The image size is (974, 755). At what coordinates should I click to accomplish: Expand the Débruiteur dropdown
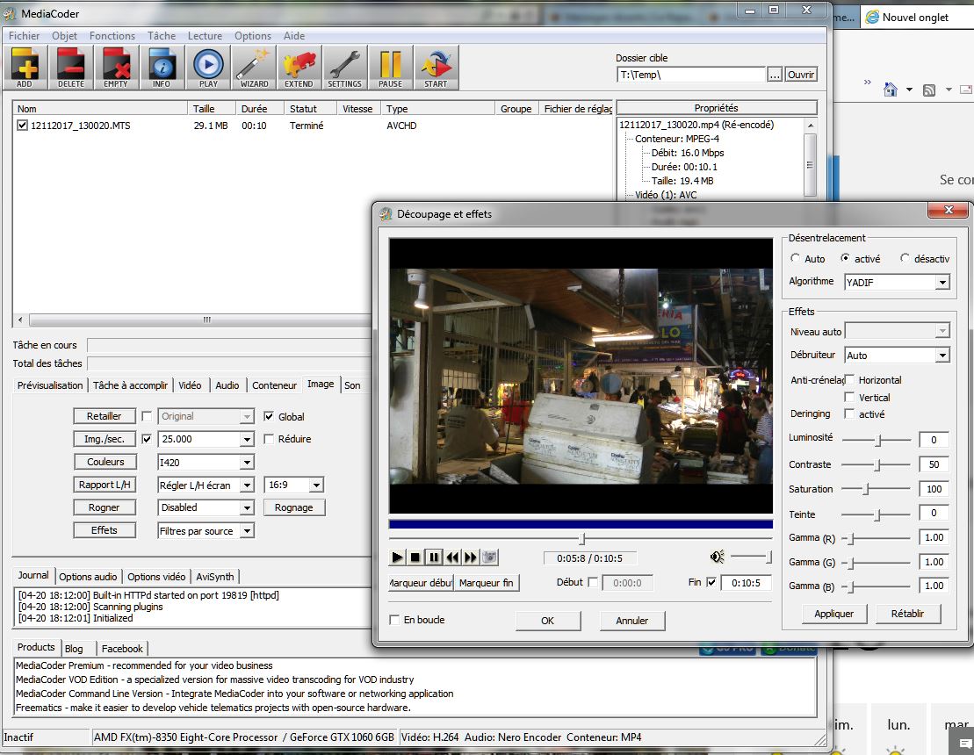pyautogui.click(x=942, y=356)
